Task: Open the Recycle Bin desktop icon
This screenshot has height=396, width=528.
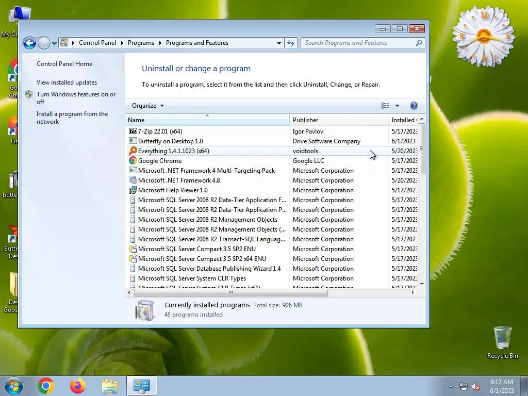Action: 502,342
